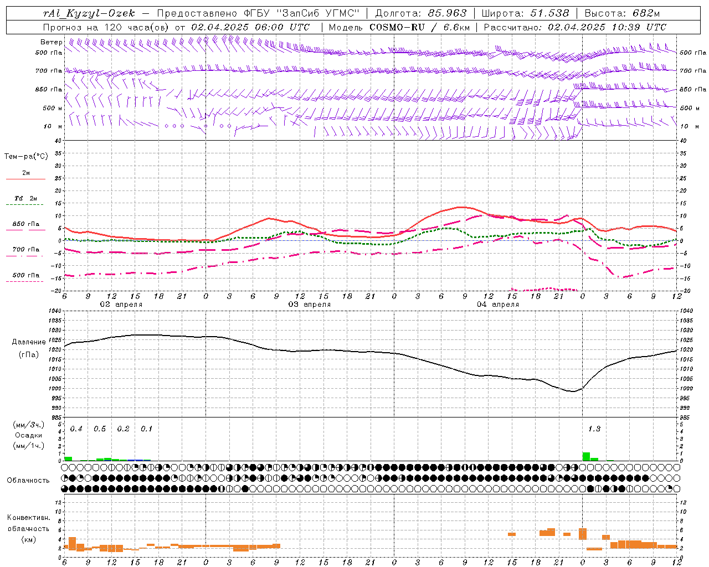
Task: Click the Давление pressure axis title
Action: click(29, 342)
